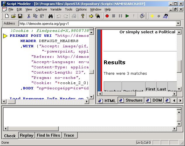185x146 pixels.
Task: Click script pane scroll down arrow
Action: point(91,97)
